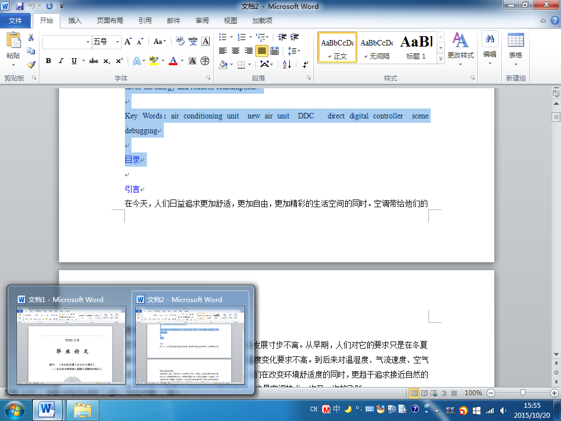Apply the 正文 Normal style
561x421 pixels.
[337, 48]
